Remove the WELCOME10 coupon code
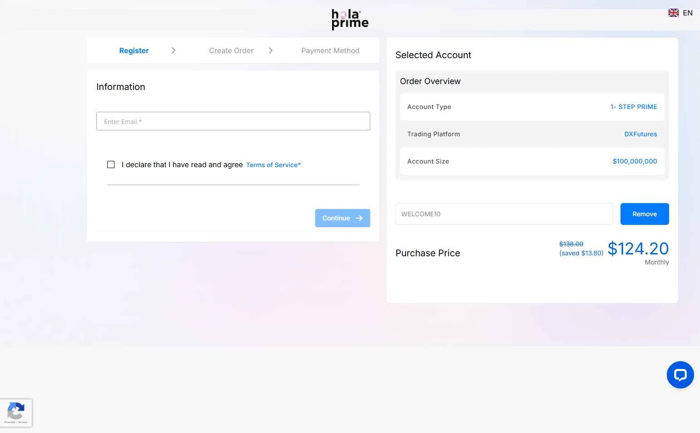Viewport: 700px width, 433px height. 645,214
